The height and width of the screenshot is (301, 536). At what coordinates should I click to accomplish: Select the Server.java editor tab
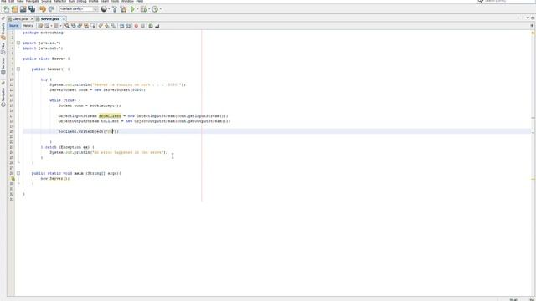tap(49, 18)
